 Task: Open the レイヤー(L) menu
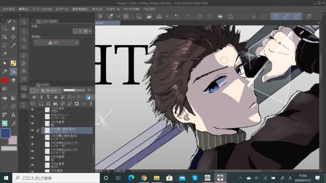tap(62, 9)
